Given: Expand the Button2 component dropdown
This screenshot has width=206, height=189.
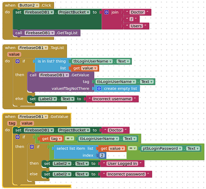Looking at the screenshot, I should click(37, 5).
